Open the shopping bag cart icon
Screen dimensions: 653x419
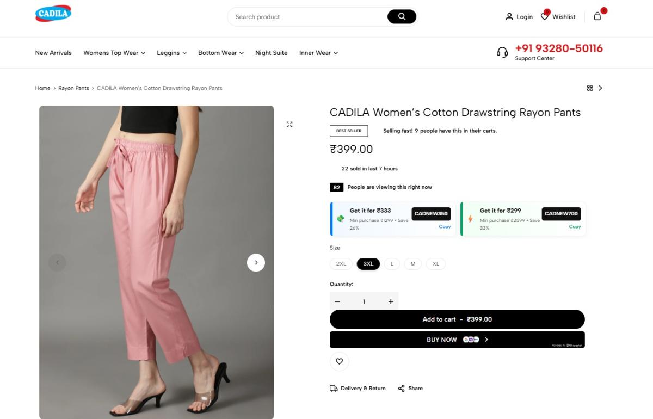pyautogui.click(x=597, y=16)
